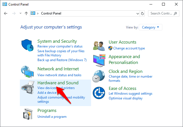Click the shield icon beside Change account type

(x=110, y=48)
